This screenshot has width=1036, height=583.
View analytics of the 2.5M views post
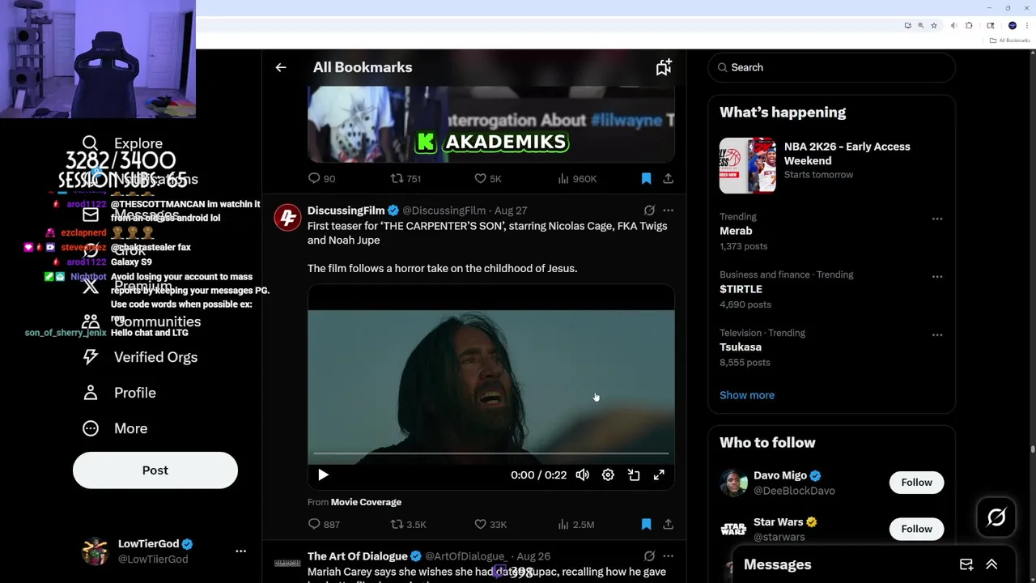(x=576, y=525)
